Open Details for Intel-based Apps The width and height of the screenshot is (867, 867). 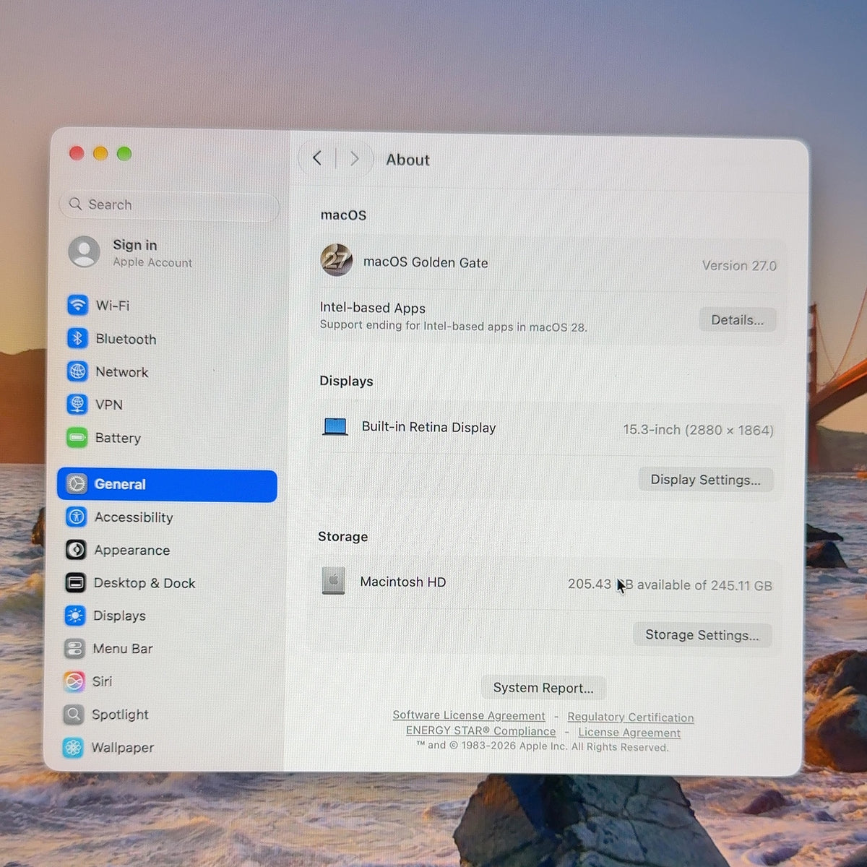coord(737,320)
